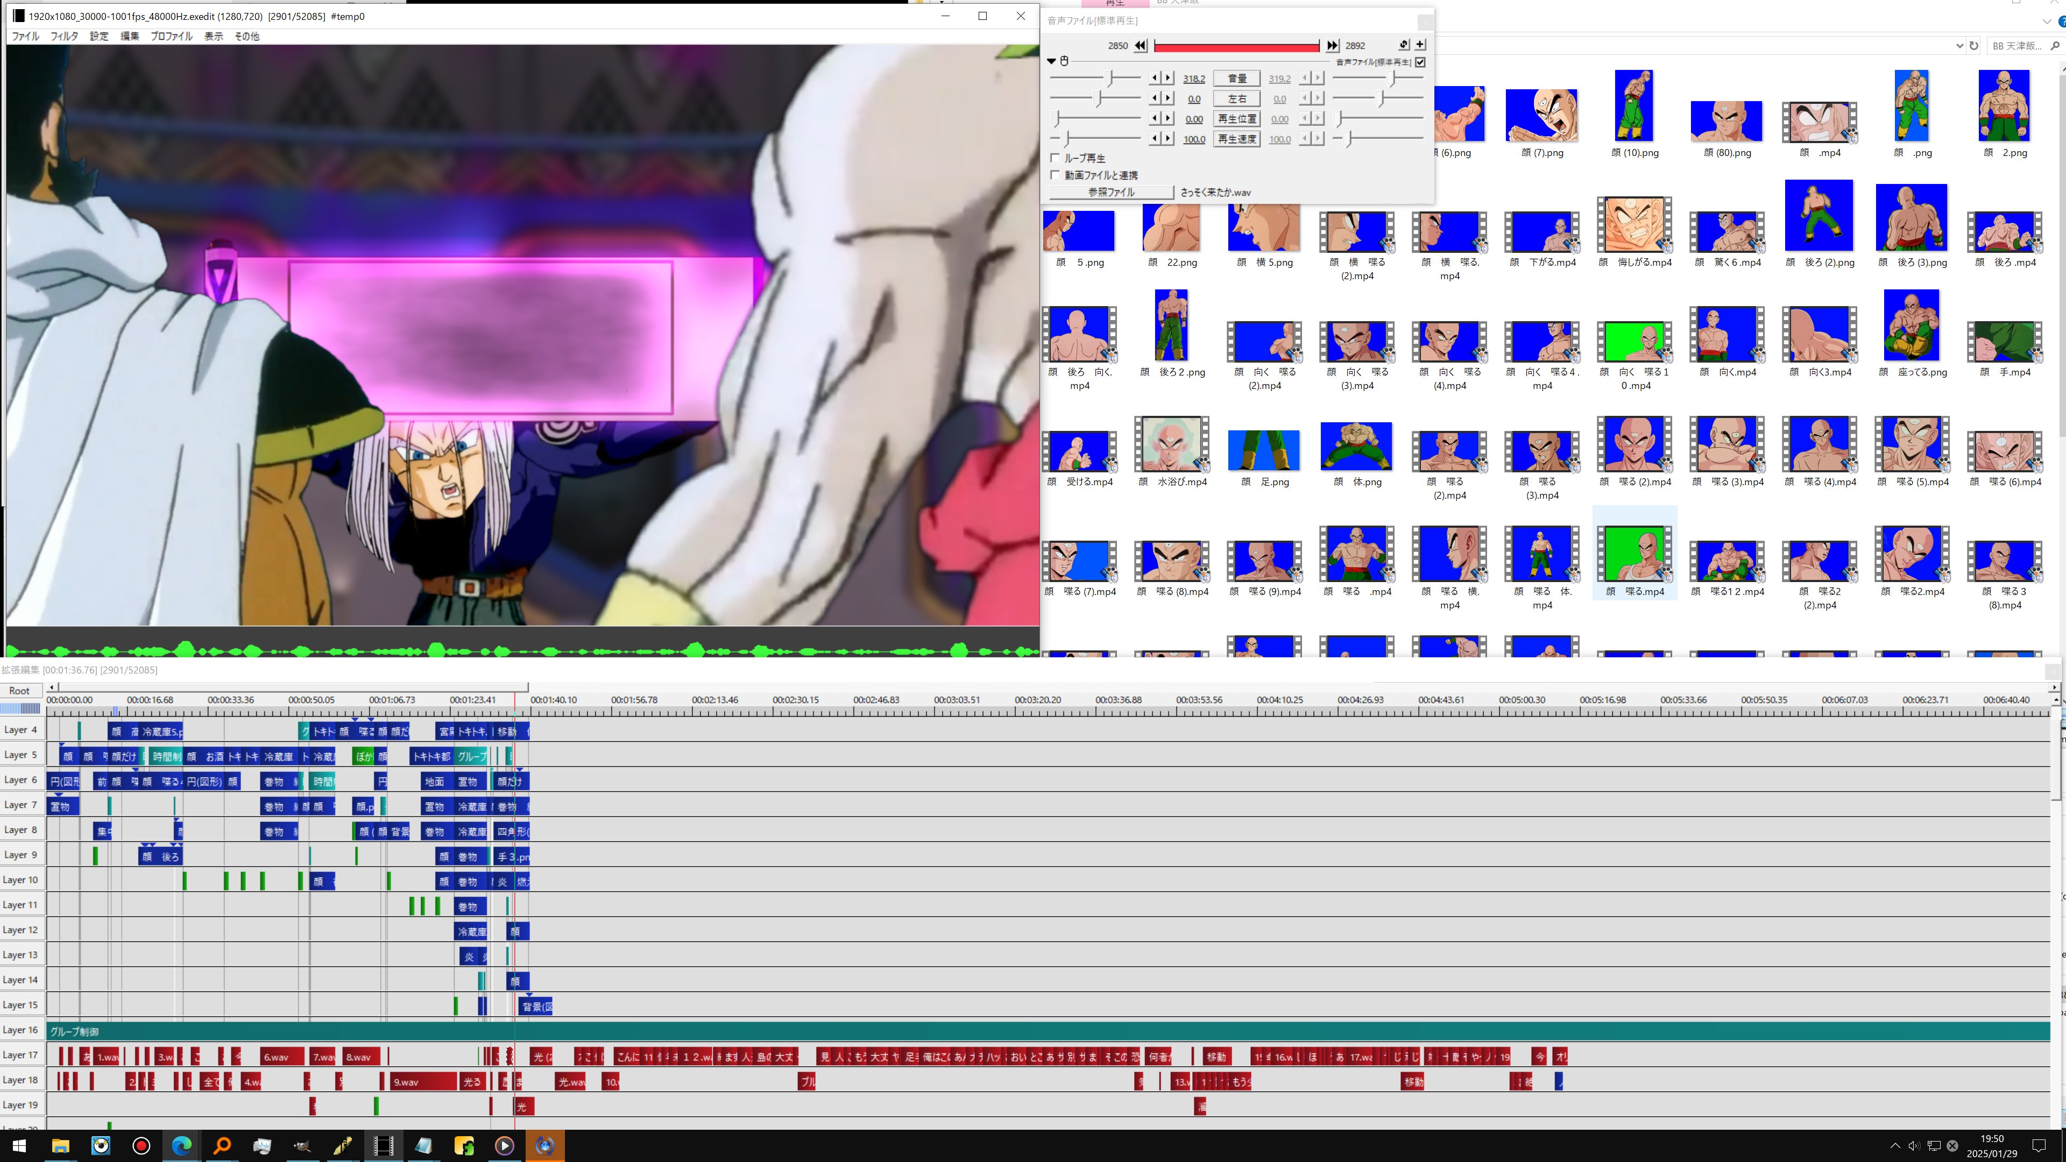Open the プロファイル menu
The height and width of the screenshot is (1162, 2066).
[172, 36]
